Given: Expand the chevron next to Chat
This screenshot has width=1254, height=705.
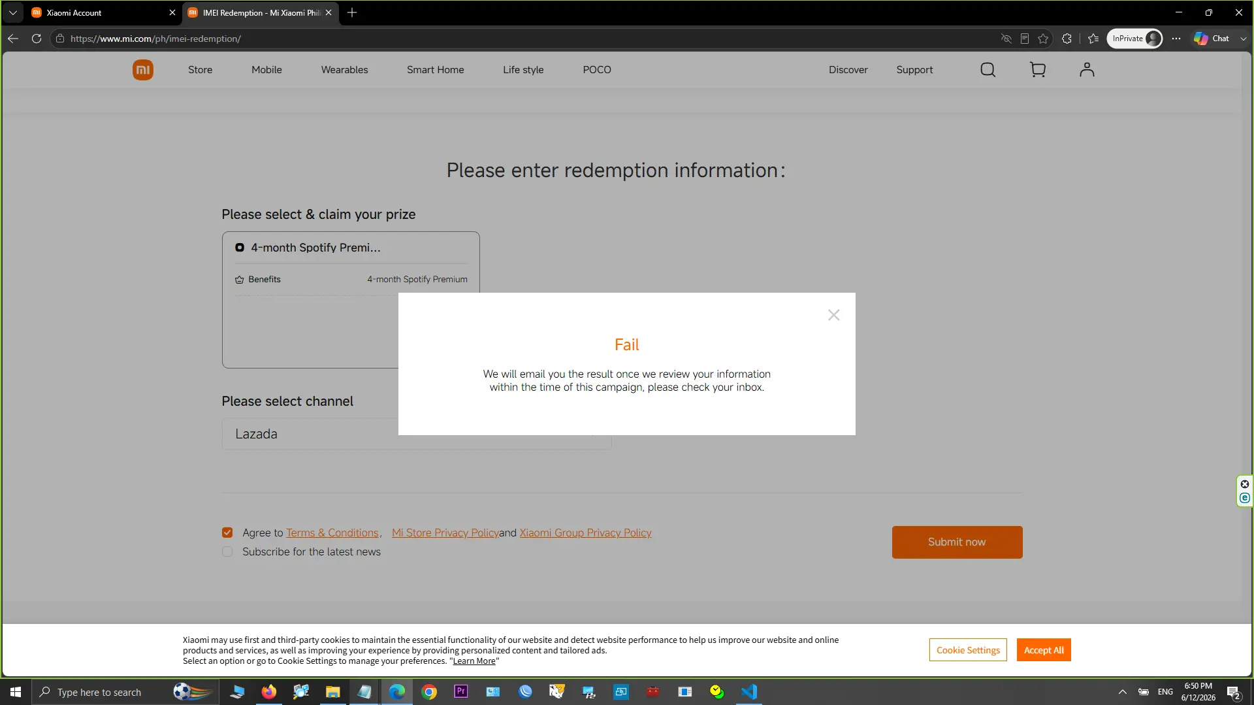Looking at the screenshot, I should click(1243, 39).
